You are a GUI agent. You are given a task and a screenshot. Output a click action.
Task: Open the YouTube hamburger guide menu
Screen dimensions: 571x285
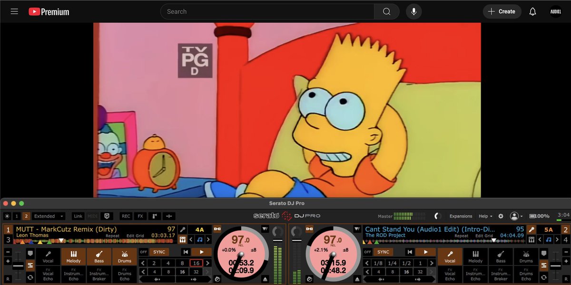pyautogui.click(x=14, y=11)
